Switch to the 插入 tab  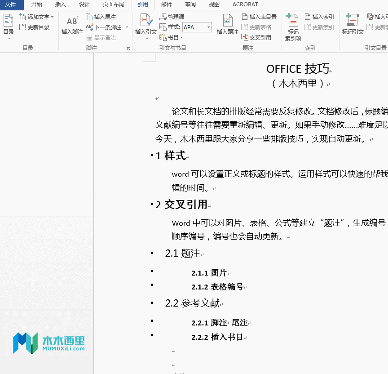60,4
